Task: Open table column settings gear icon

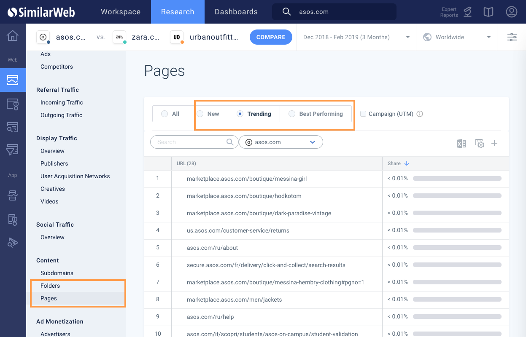Action: coord(480,144)
